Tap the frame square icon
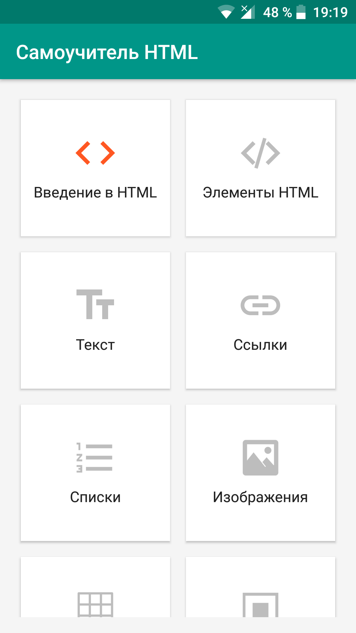356x633 pixels. pyautogui.click(x=260, y=605)
